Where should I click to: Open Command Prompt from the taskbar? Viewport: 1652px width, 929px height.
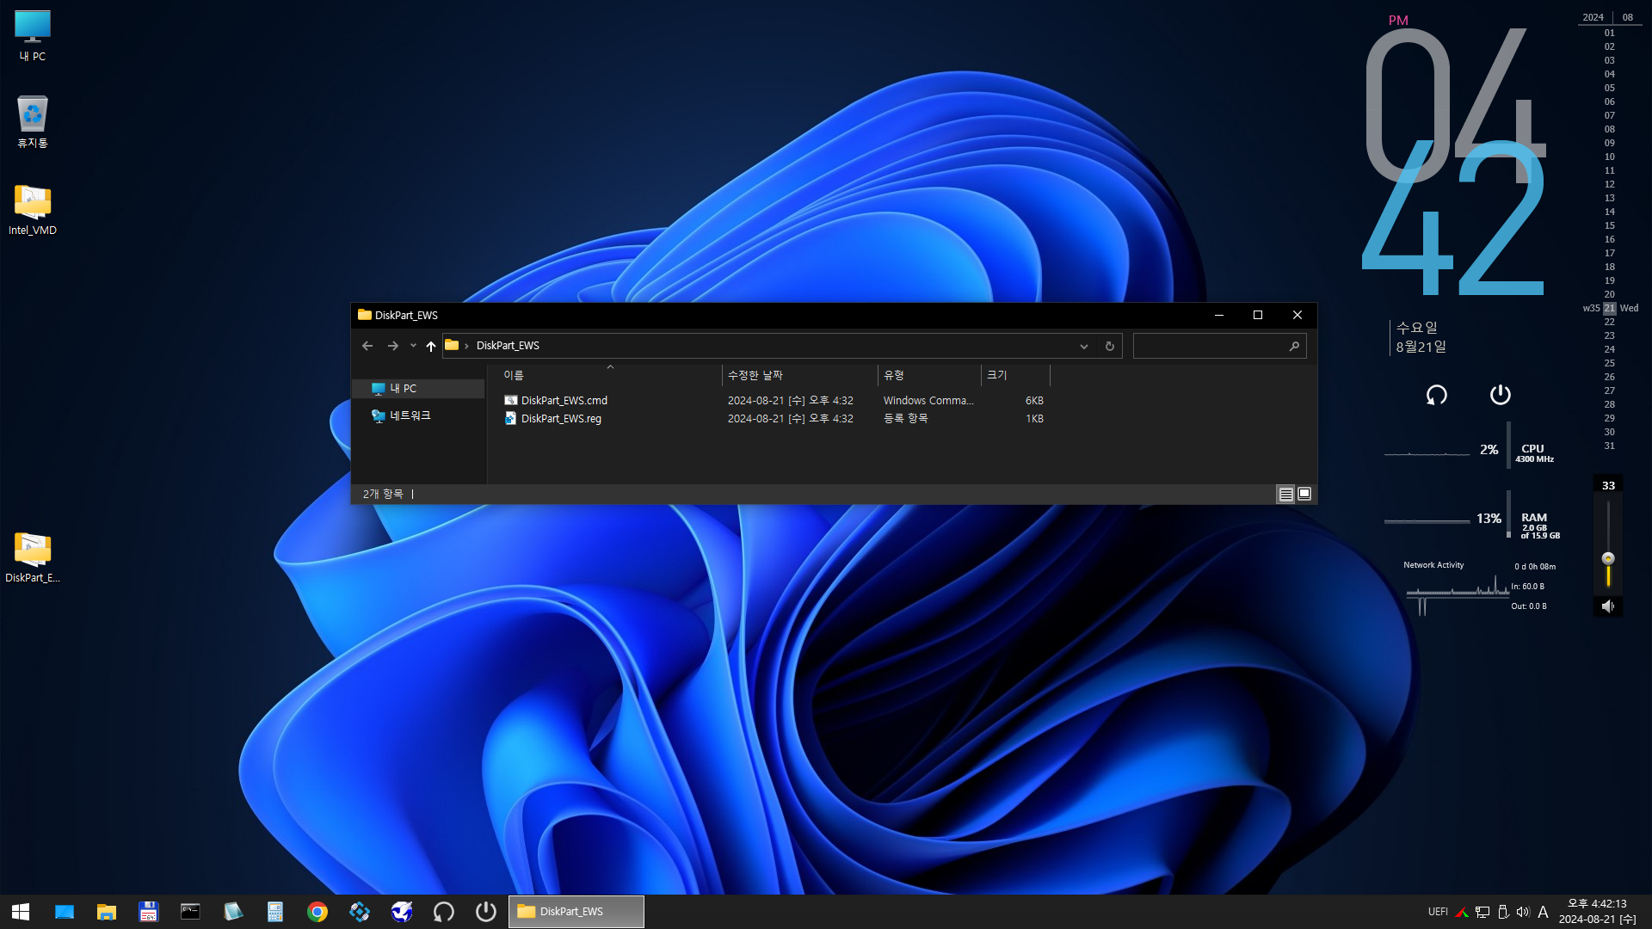[190, 912]
